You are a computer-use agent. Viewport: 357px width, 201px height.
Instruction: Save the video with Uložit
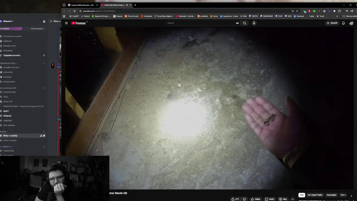[270, 199]
